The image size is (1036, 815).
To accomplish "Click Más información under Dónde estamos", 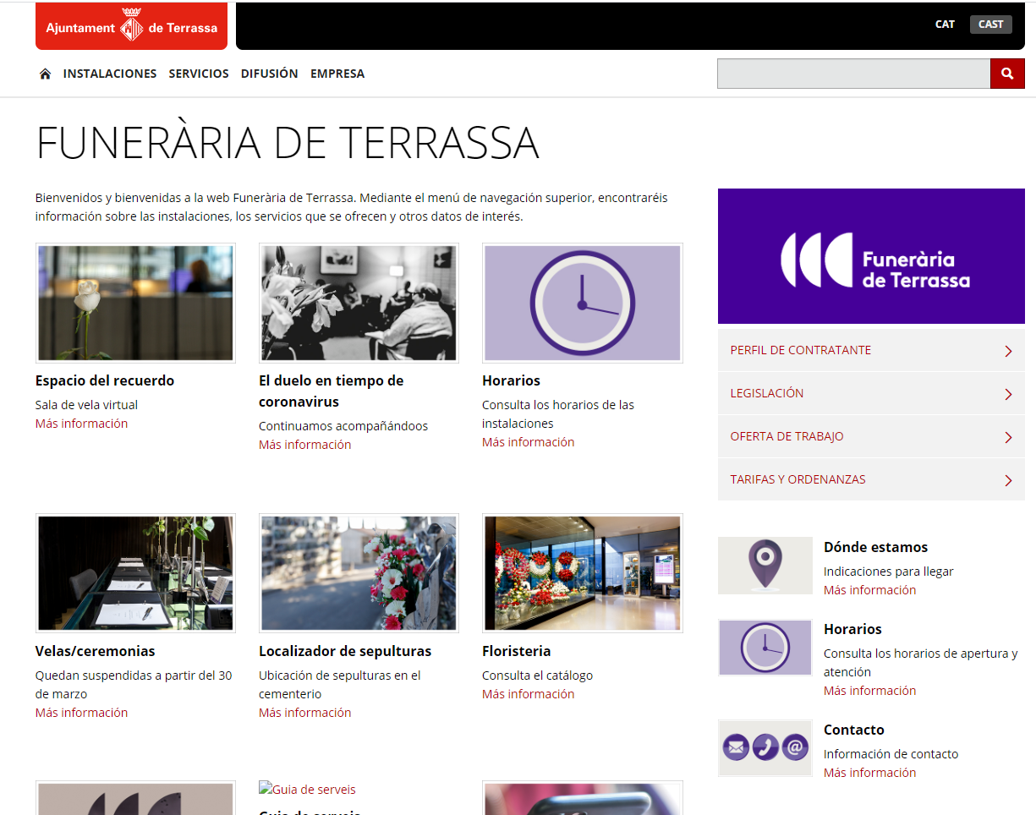I will pos(869,590).
